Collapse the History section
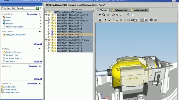Viewport: 179px width, 100px height. 40,49
